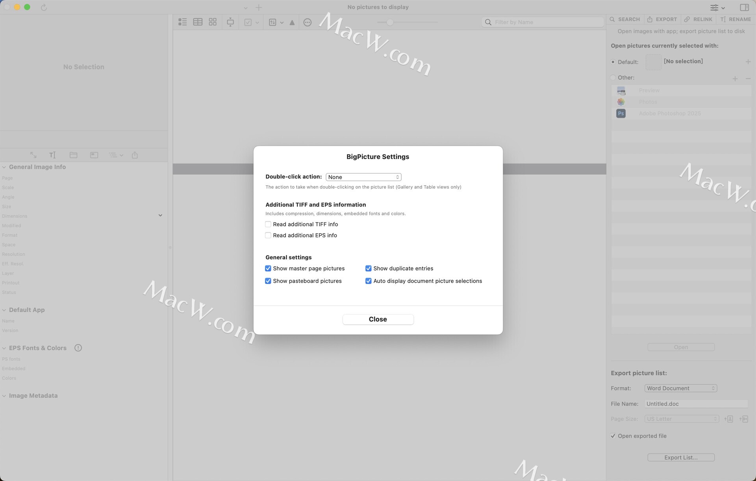Click the Preview app icon in list

(621, 90)
